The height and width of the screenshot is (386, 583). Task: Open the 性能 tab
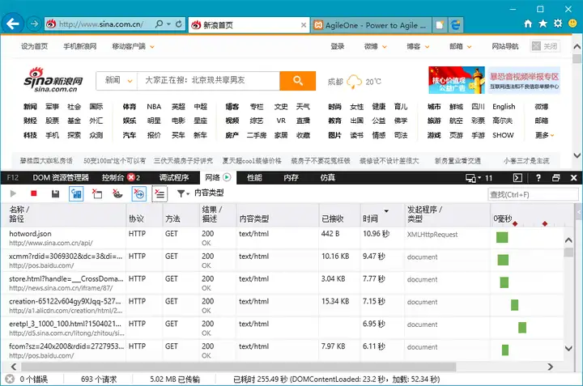pyautogui.click(x=254, y=177)
